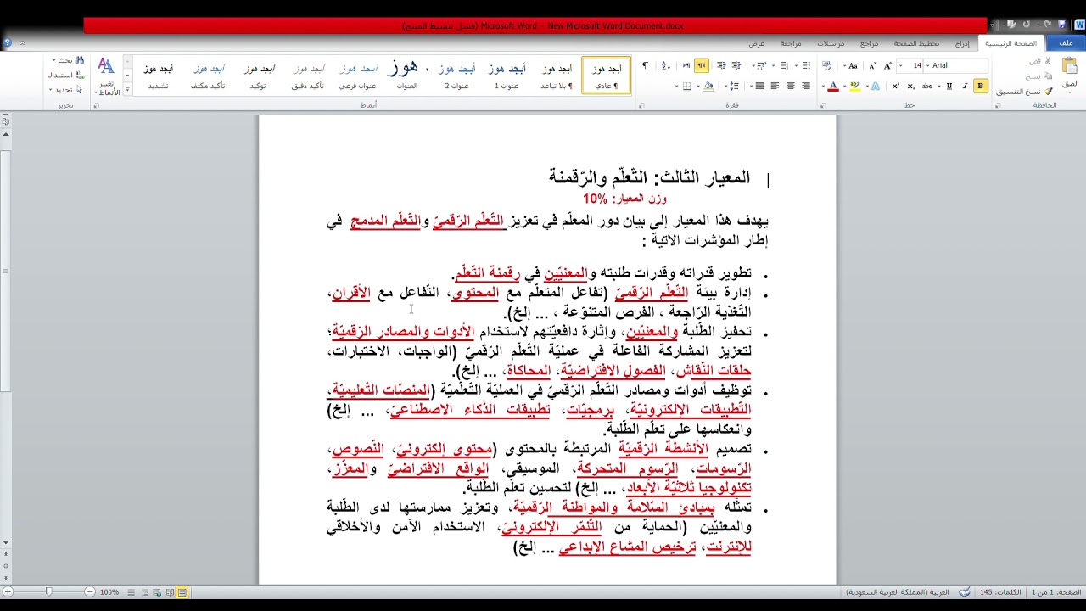Toggle Underline formatting button

949,86
